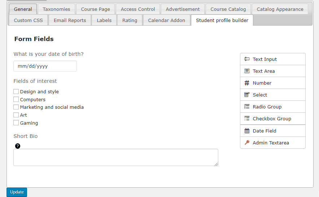Click the Radio Group icon
319x197 pixels.
(x=247, y=107)
